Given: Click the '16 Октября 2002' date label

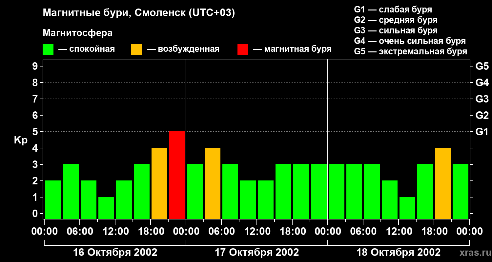Looking at the screenshot, I should tap(115, 253).
